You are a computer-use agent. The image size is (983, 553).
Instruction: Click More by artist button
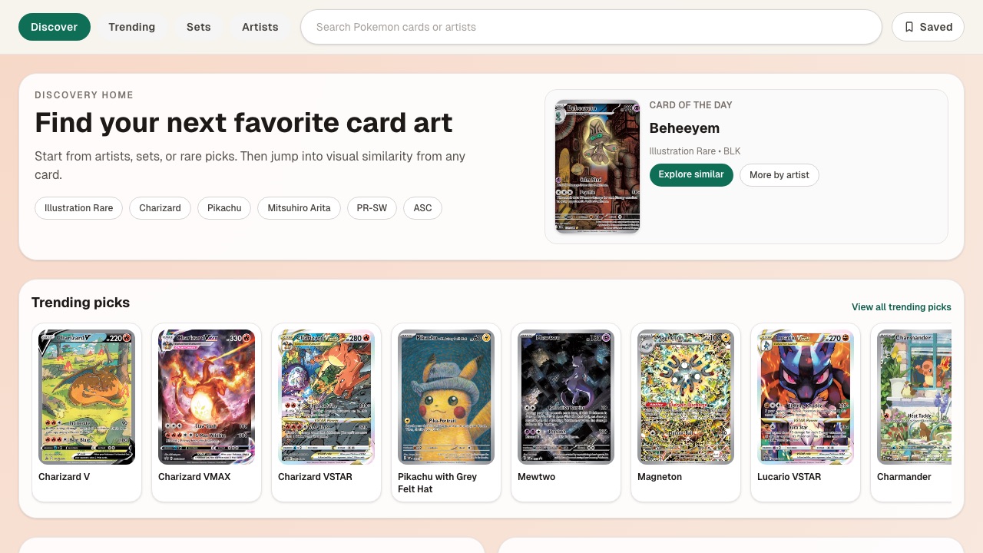[x=779, y=175]
